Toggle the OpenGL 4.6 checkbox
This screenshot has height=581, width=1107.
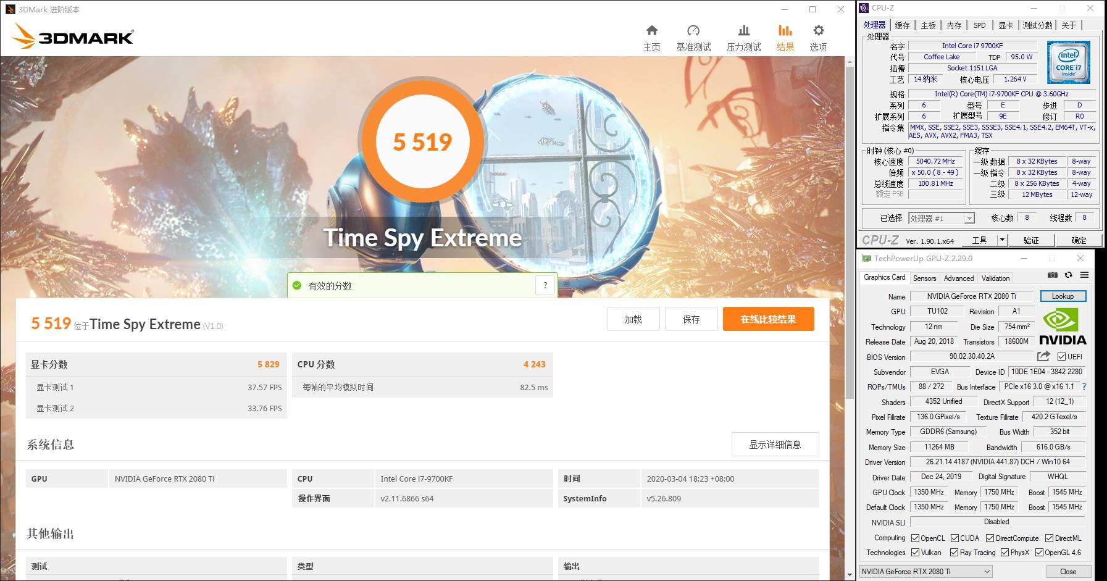click(1039, 553)
